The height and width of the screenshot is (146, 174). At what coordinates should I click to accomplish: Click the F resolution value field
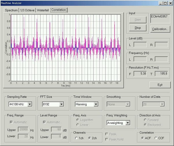[140, 74]
